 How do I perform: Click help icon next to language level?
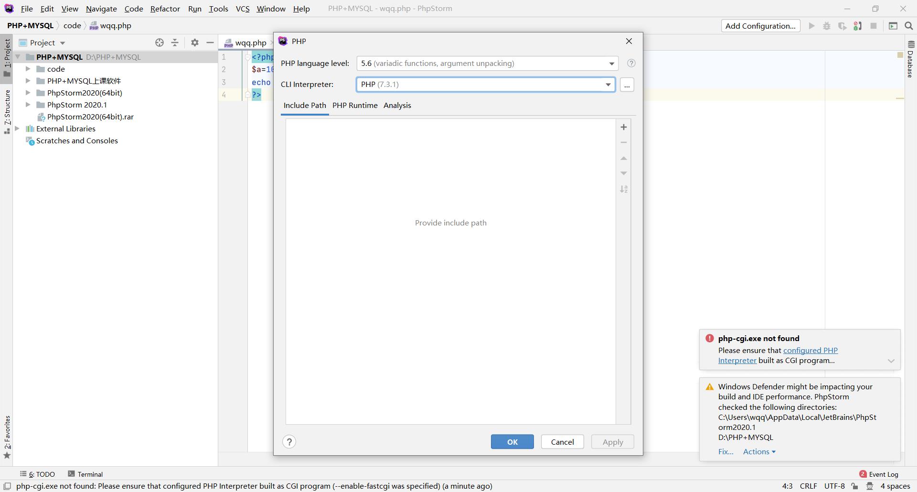(631, 63)
